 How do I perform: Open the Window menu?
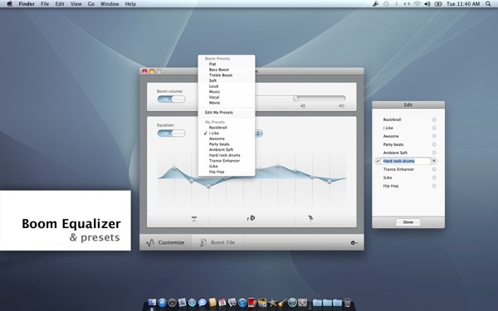coord(110,4)
